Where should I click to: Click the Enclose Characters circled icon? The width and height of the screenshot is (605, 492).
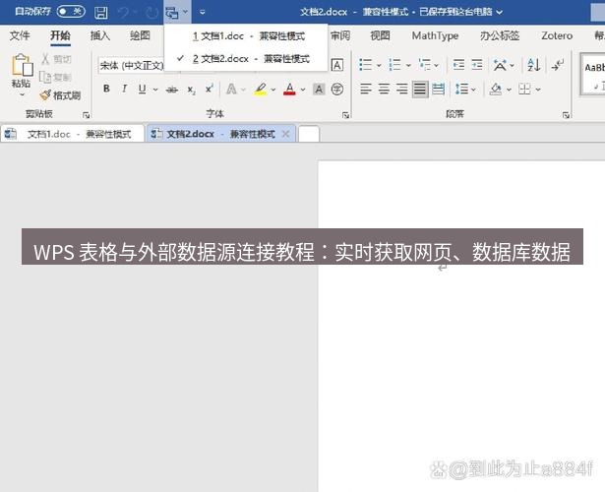pos(337,90)
